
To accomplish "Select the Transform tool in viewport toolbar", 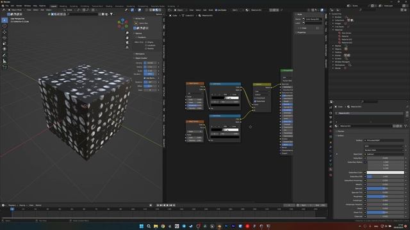I will (4, 49).
